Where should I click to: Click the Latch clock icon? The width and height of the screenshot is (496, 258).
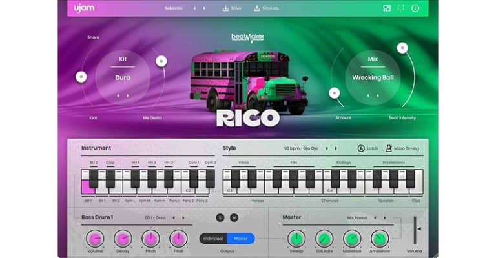click(361, 148)
